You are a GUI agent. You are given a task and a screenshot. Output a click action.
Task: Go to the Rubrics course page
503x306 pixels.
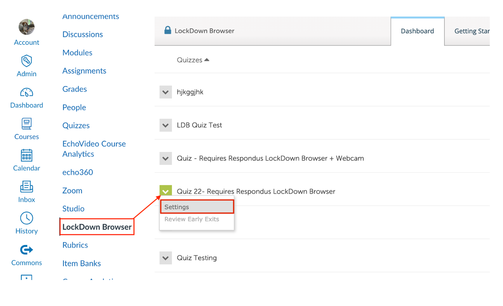(x=75, y=245)
